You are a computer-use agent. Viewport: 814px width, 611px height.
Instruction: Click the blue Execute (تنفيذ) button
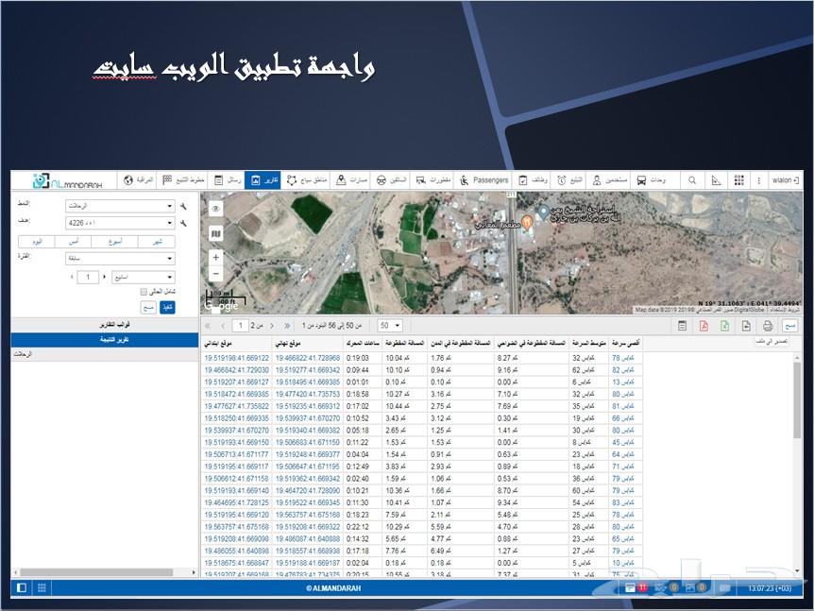(167, 307)
